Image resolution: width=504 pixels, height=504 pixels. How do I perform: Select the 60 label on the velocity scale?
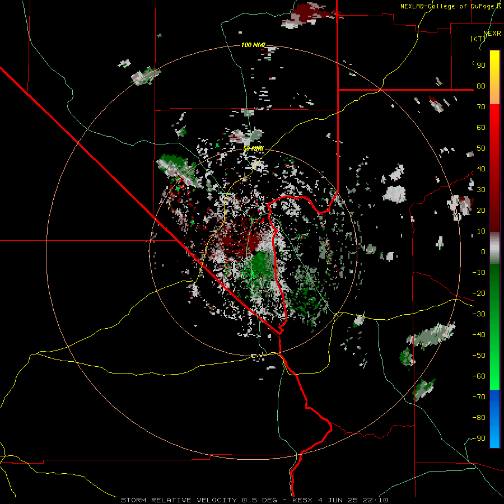pyautogui.click(x=481, y=128)
